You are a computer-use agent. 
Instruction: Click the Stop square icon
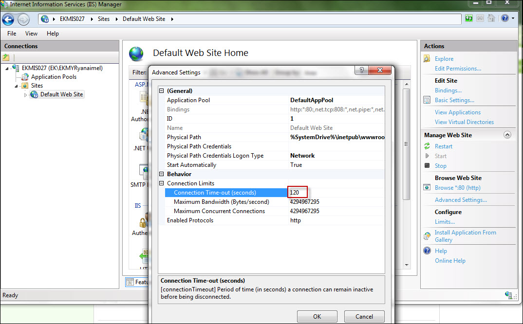pos(427,165)
